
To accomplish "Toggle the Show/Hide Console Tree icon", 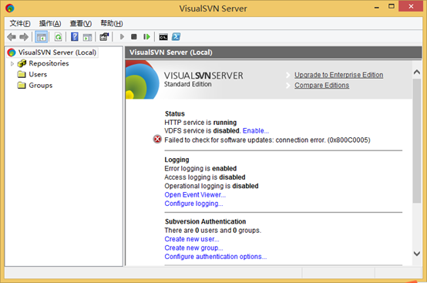I will click(x=42, y=37).
